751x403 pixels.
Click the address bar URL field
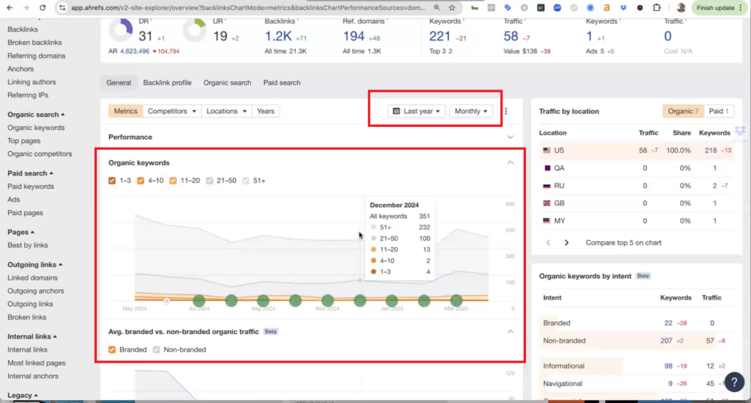(x=248, y=7)
